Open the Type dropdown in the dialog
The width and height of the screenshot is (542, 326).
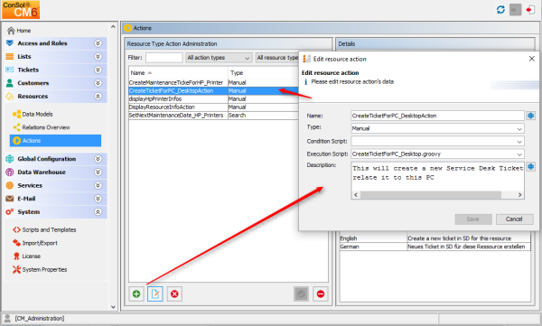point(437,128)
